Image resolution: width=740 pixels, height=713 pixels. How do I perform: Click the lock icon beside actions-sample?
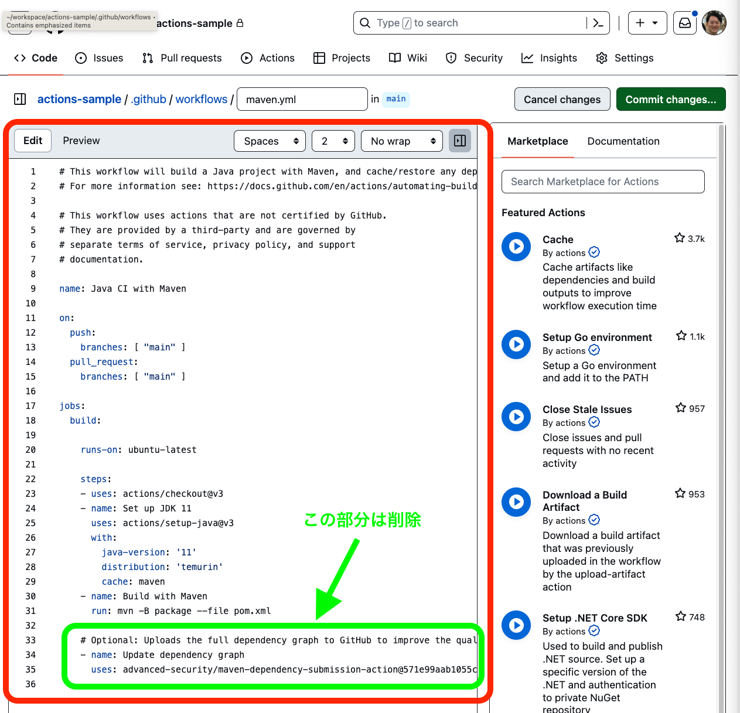pyautogui.click(x=240, y=23)
